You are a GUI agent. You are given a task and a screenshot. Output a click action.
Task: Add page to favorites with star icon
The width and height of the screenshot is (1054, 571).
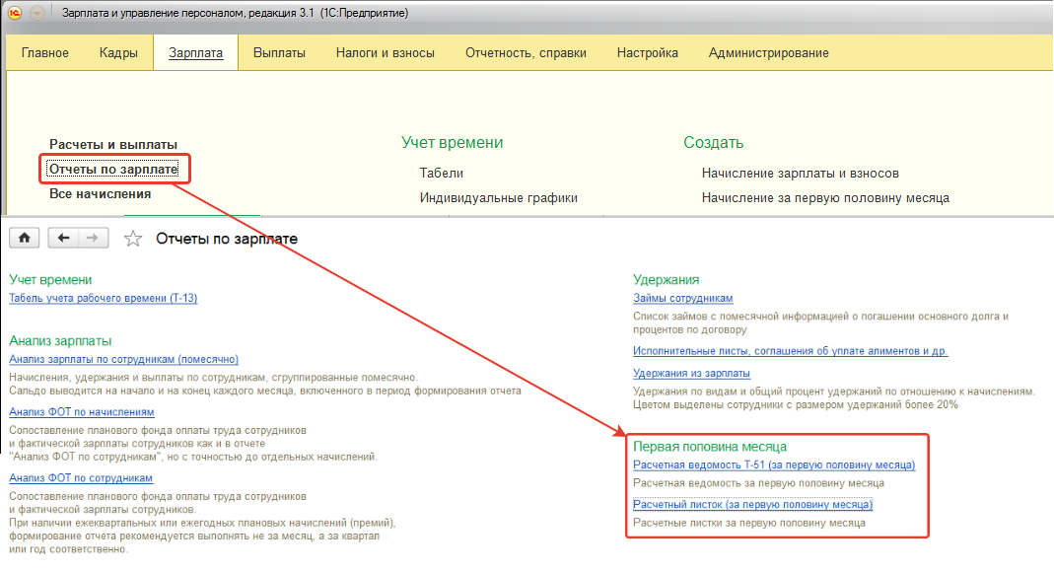(x=132, y=239)
